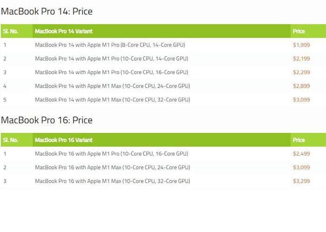
Task: Select MacBook Pro 14 M1 Pro 10-Core CPU, 14-Core GPU
Action: click(111, 58)
